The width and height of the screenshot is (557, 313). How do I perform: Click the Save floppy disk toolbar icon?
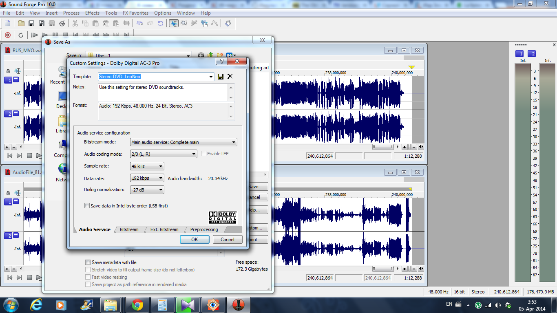[31, 23]
